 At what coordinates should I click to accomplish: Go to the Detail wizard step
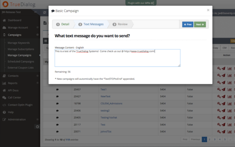pos(63,24)
